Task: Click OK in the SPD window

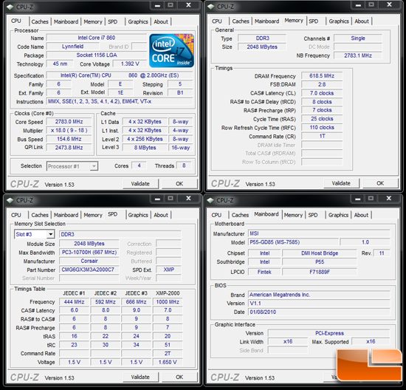Action: tap(179, 377)
